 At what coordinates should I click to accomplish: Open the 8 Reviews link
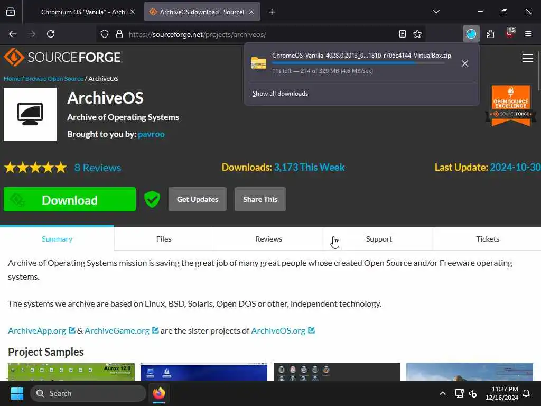coord(98,168)
